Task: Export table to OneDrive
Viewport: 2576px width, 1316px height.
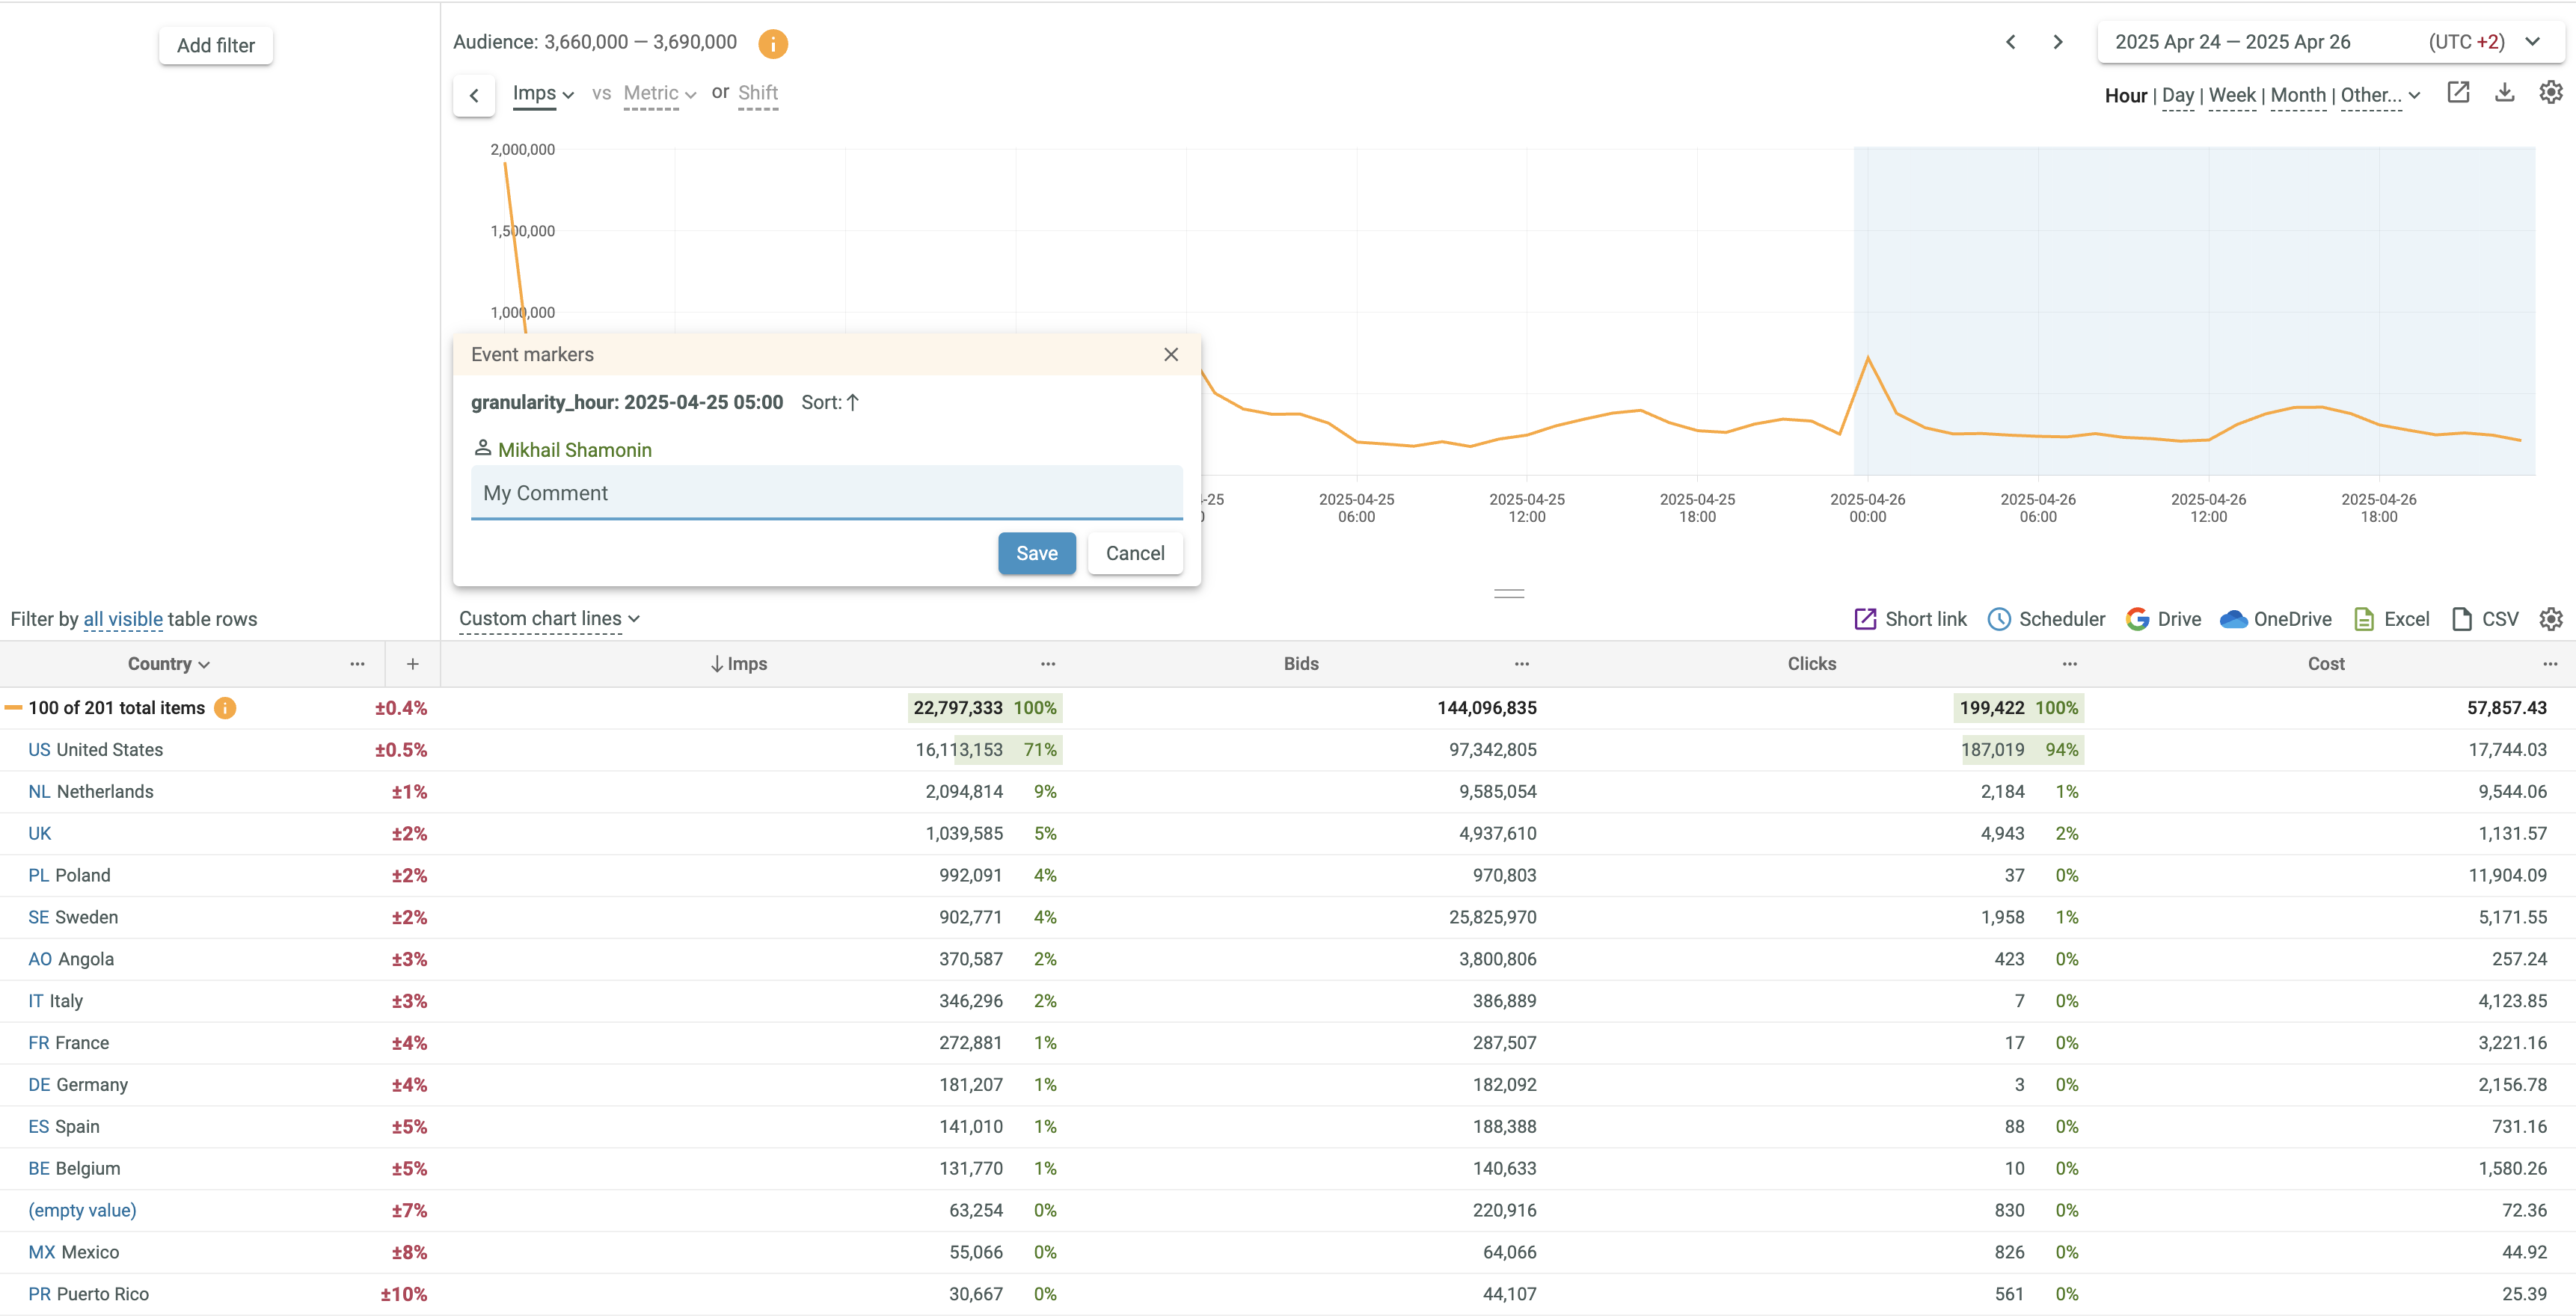Action: (2275, 619)
